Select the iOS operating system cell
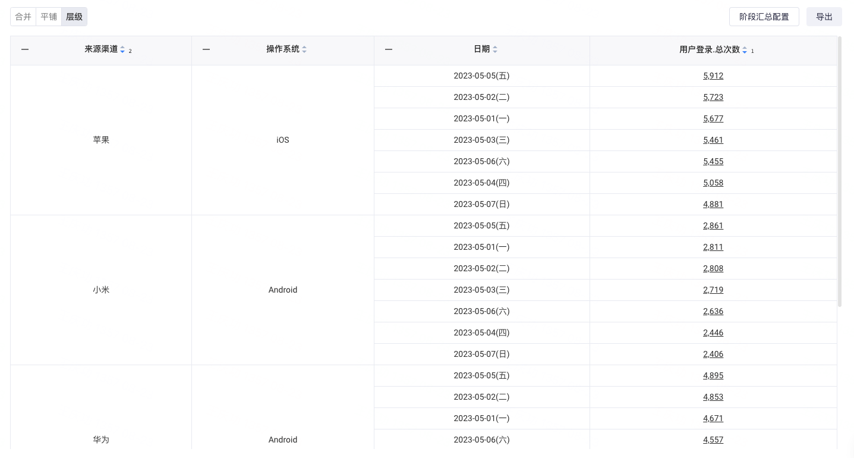854x458 pixels. tap(283, 140)
